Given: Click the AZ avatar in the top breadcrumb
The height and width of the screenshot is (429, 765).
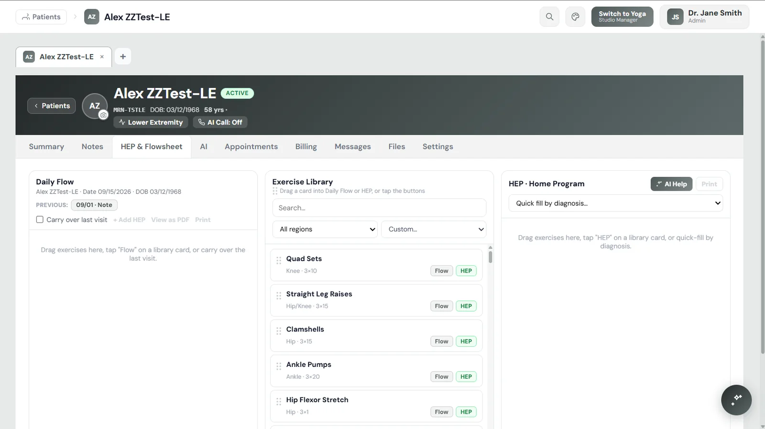Looking at the screenshot, I should (x=92, y=17).
